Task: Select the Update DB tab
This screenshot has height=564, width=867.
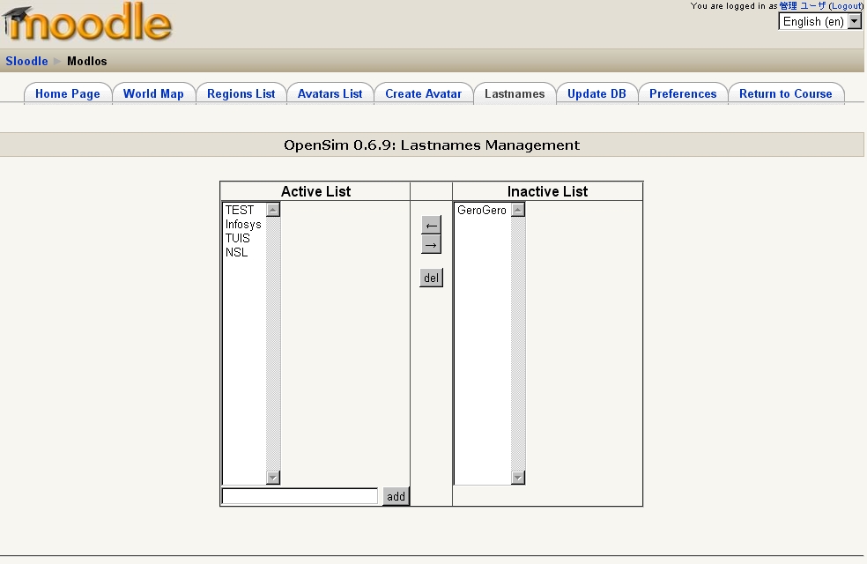Action: pyautogui.click(x=597, y=94)
